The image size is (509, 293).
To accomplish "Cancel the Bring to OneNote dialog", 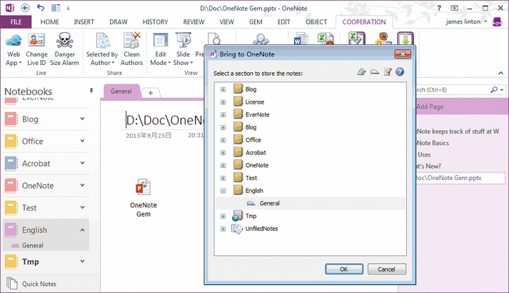I will 386,269.
